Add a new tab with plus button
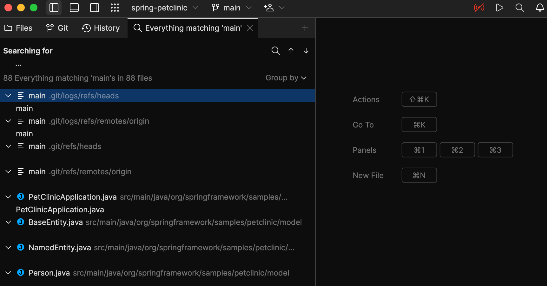The width and height of the screenshot is (547, 286). click(305, 28)
